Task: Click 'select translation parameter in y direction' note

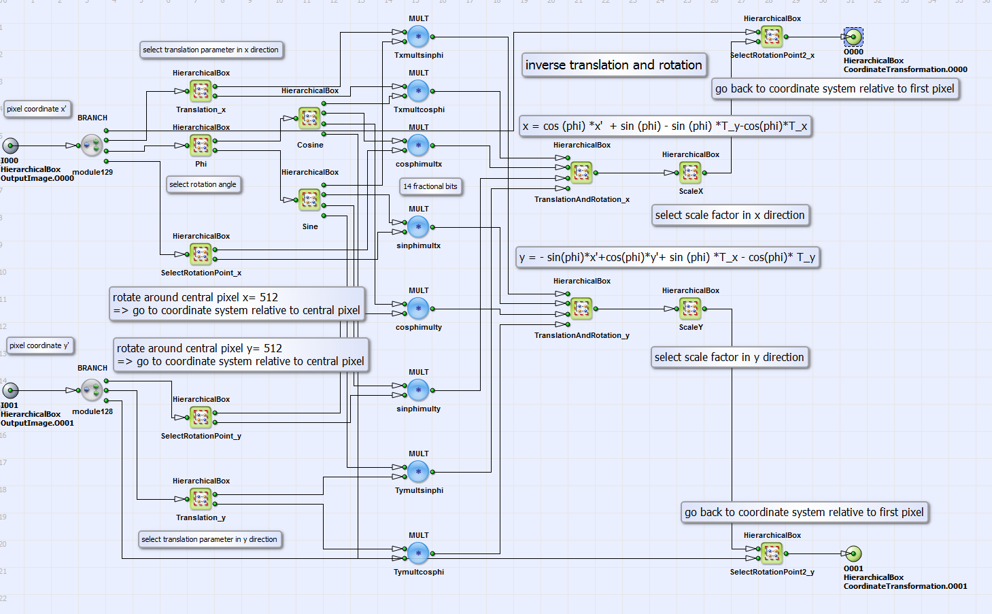Action: pos(209,539)
